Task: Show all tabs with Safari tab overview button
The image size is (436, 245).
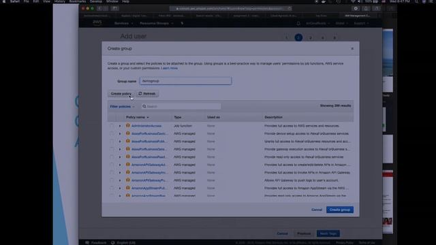Action: (376, 9)
